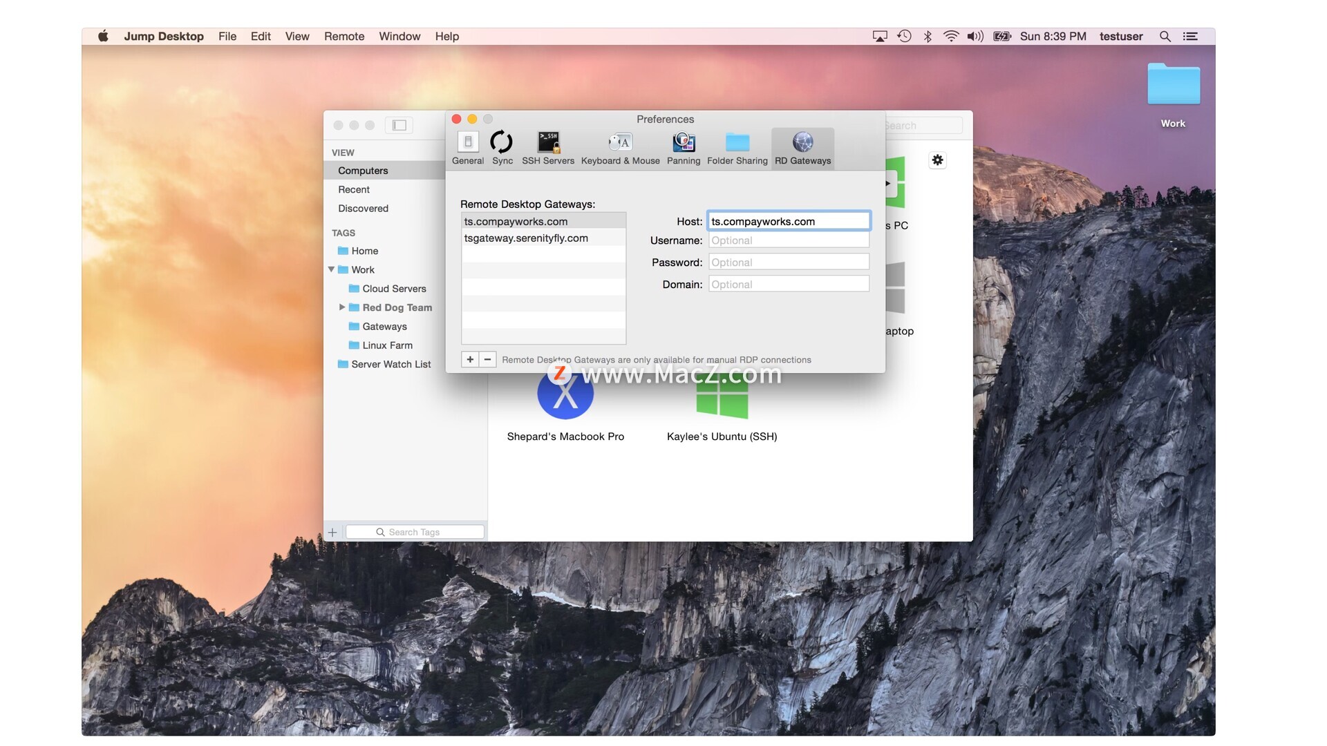Open the Apple menu
The height and width of the screenshot is (746, 1327).
(x=103, y=36)
